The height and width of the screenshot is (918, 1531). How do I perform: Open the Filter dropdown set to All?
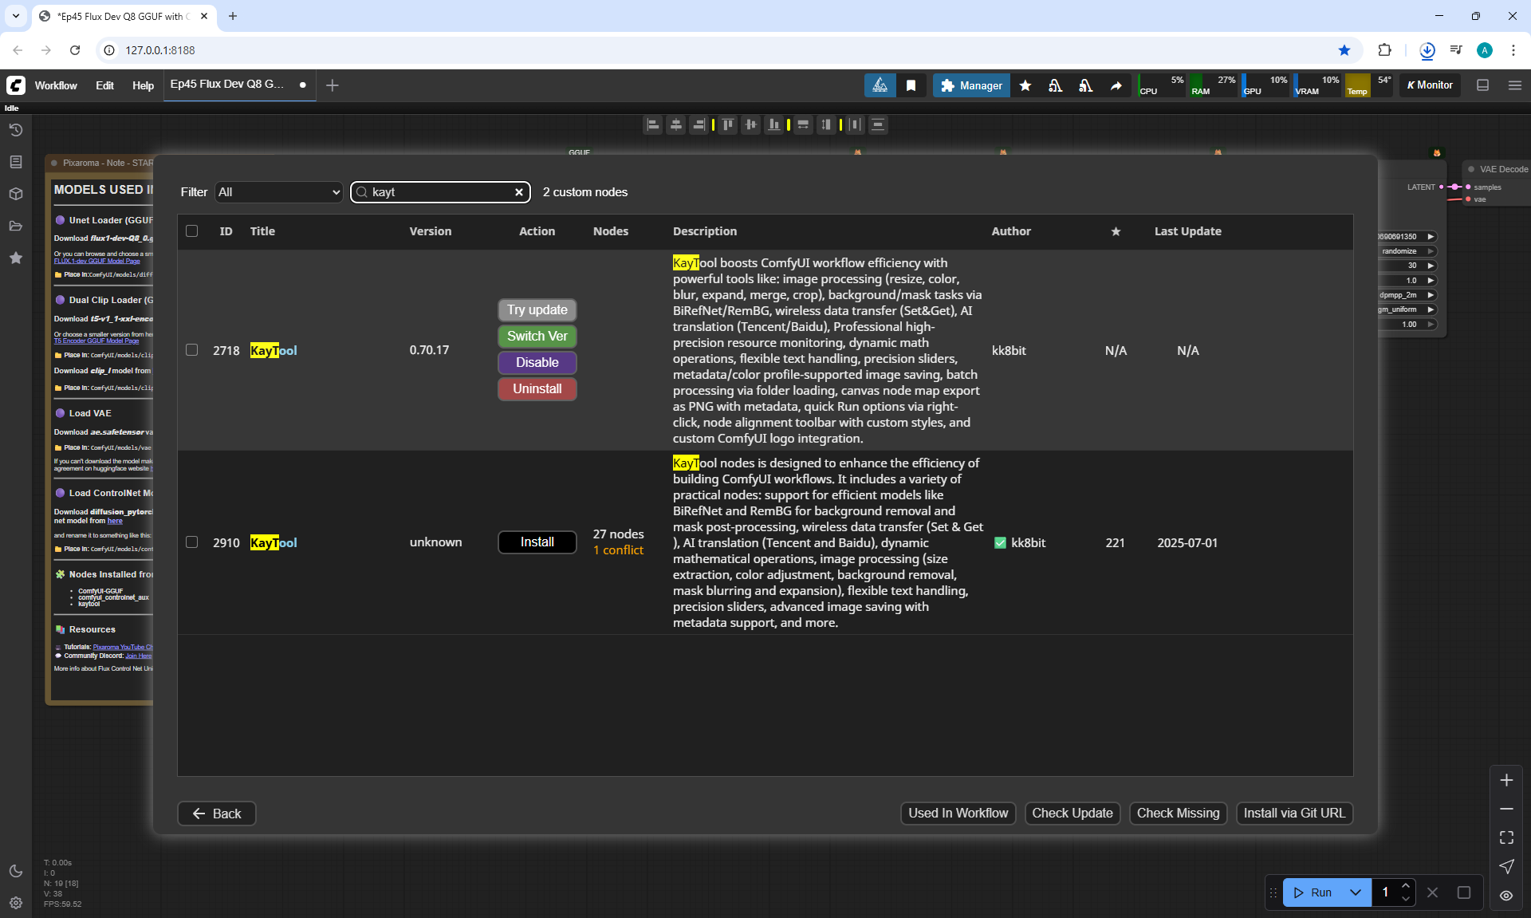[278, 192]
